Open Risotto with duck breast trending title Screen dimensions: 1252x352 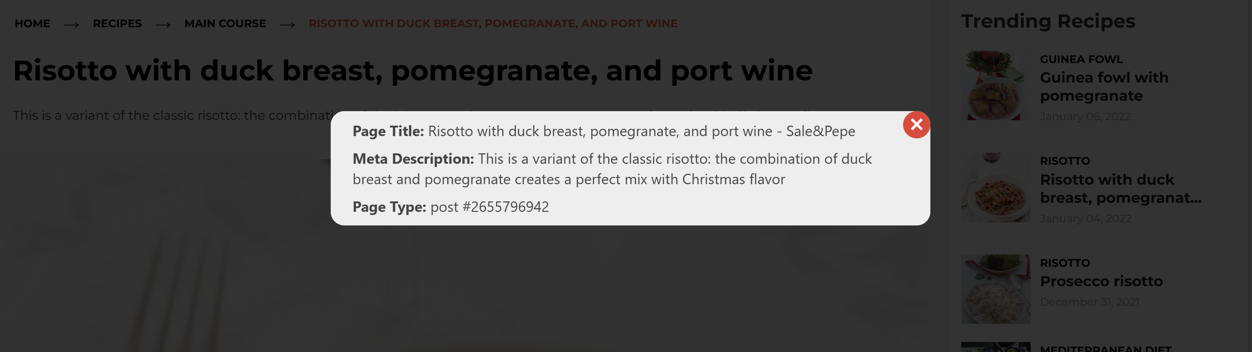coord(1120,188)
